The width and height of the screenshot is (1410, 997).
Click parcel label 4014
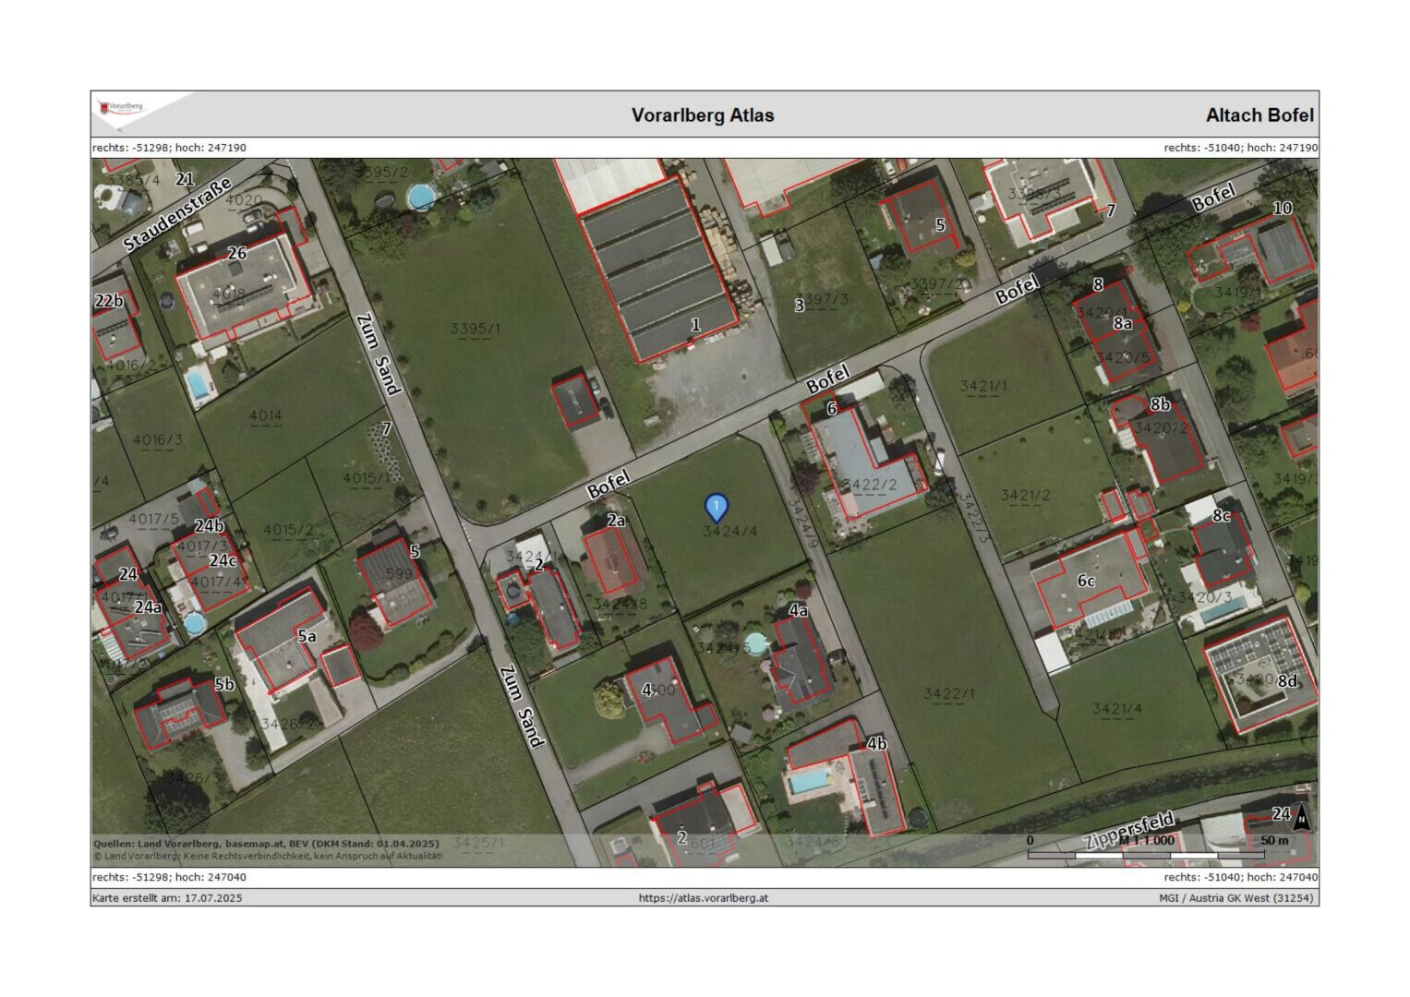[x=265, y=415]
